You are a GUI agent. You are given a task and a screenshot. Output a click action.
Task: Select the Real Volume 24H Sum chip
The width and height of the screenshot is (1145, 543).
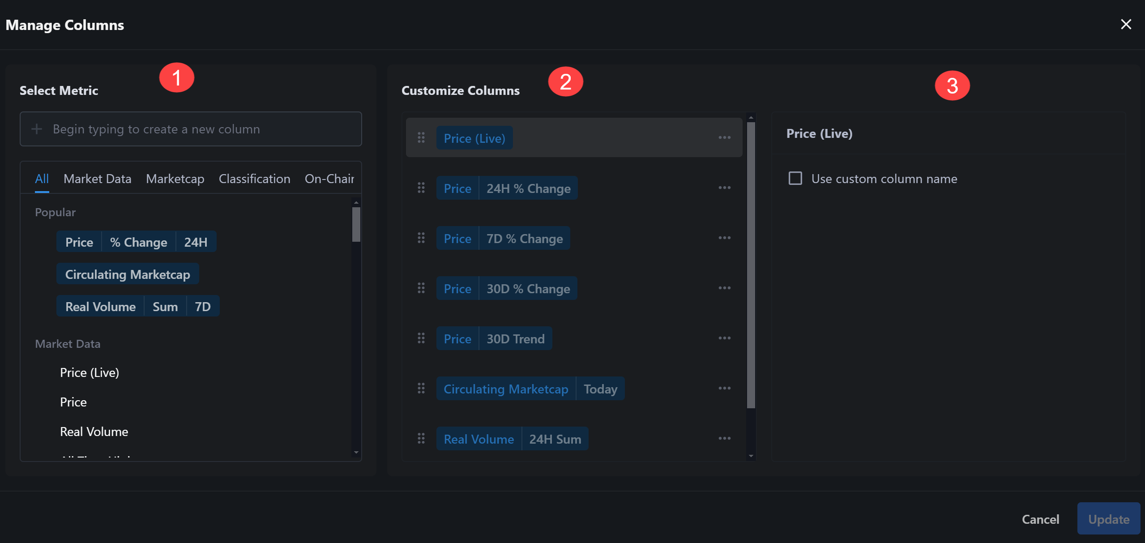pyautogui.click(x=513, y=439)
